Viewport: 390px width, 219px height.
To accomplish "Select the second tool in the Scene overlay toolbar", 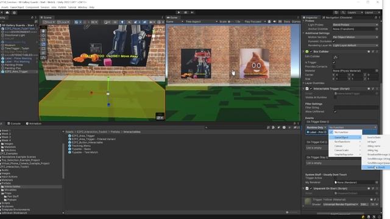I will point(43,35).
